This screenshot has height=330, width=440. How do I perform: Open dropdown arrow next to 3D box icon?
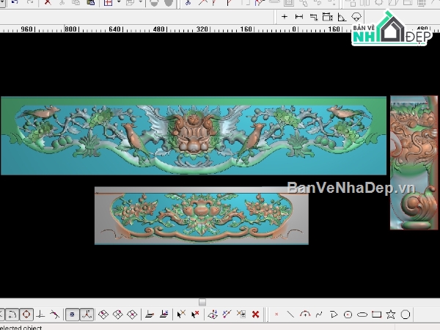(140, 2)
